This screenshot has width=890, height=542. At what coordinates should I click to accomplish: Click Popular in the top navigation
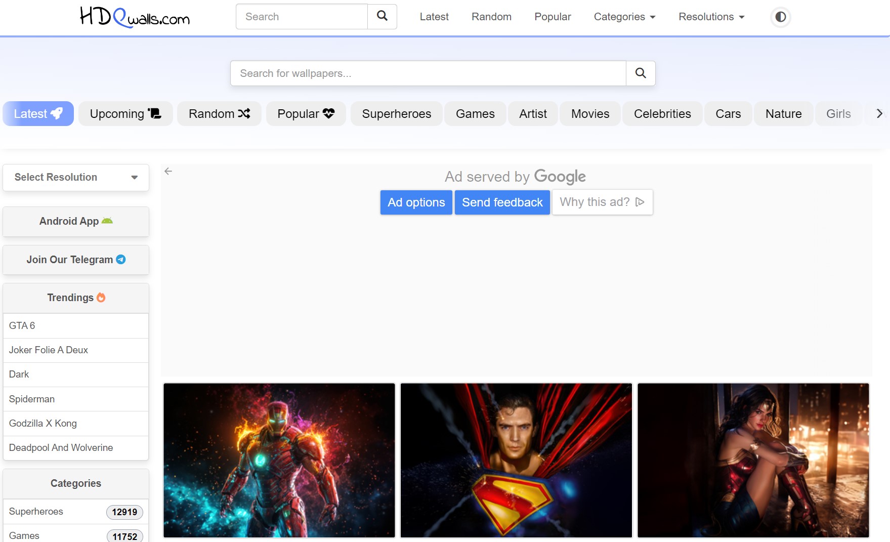pyautogui.click(x=553, y=17)
